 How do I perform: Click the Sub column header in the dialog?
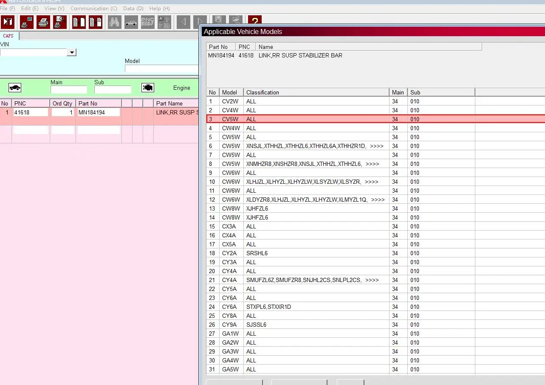(441, 92)
